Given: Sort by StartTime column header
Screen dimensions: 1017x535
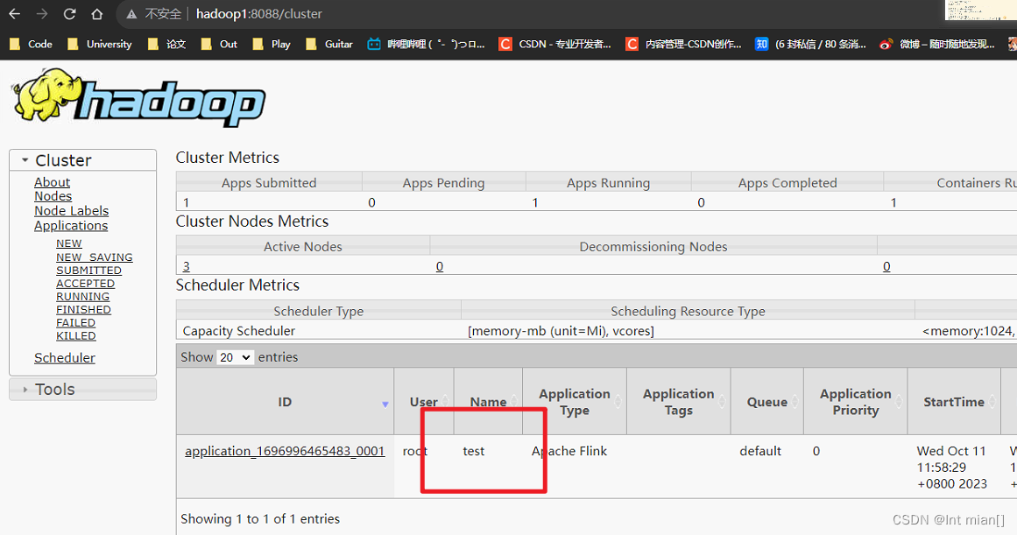Looking at the screenshot, I should pos(954,402).
